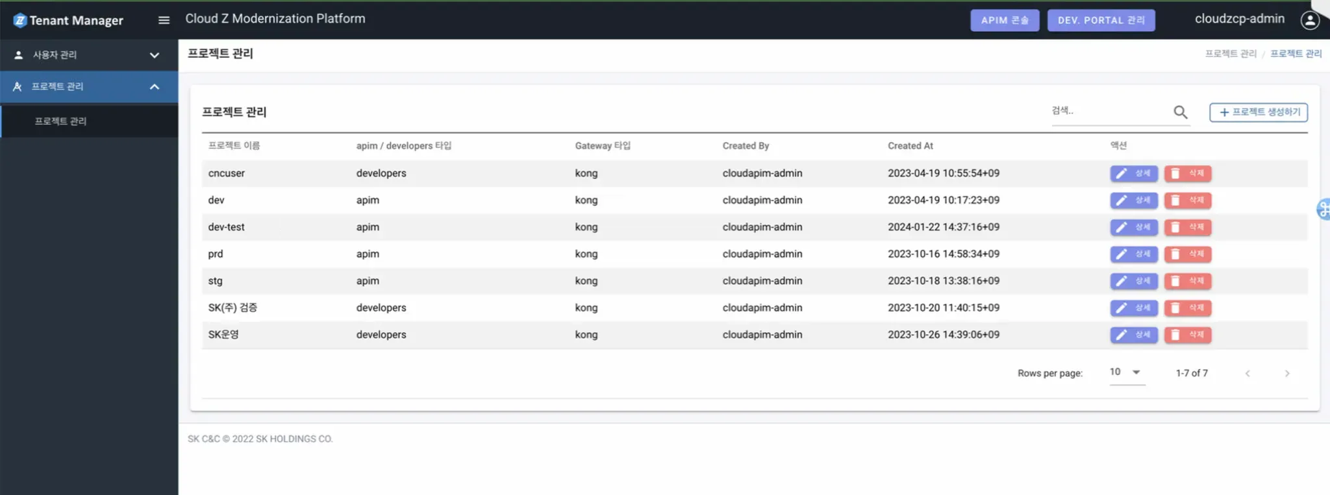Click date 2023-10-20 11:40:15+09
The image size is (1330, 495).
944,308
